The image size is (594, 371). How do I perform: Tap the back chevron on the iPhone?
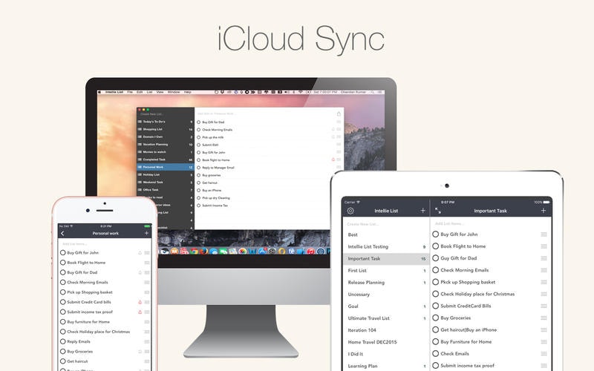(x=62, y=234)
